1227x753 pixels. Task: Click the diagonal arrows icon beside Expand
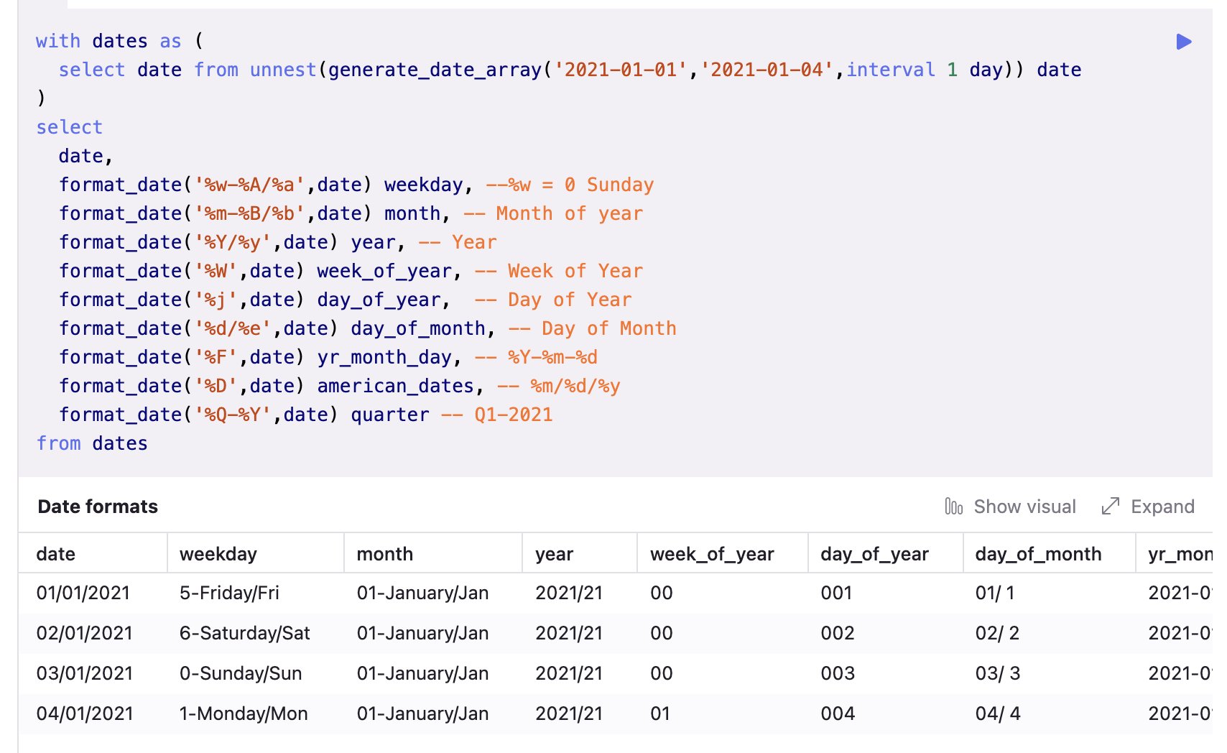pos(1111,506)
